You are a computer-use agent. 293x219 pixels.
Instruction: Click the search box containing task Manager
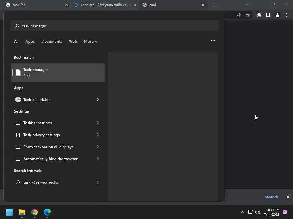click(114, 26)
